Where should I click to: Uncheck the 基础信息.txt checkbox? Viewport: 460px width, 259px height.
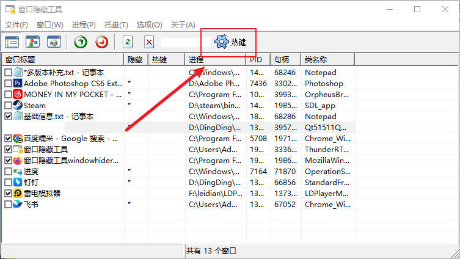(x=8, y=116)
